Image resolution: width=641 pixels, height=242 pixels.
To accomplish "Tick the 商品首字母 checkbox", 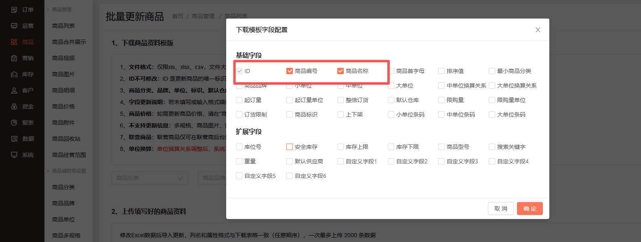I will (391, 71).
